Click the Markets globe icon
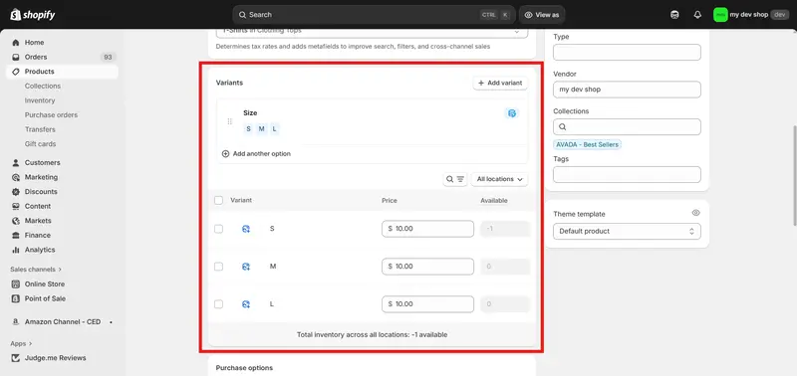Image resolution: width=797 pixels, height=376 pixels. [x=16, y=221]
